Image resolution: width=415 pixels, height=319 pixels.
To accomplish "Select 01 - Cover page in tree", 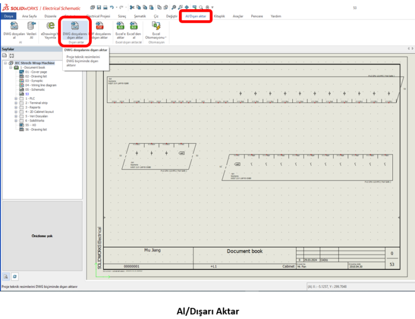I will point(36,72).
